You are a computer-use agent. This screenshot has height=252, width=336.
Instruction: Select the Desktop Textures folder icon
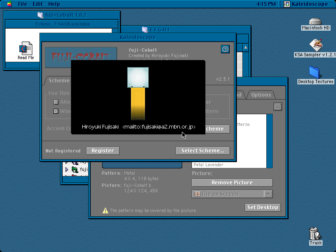315,72
